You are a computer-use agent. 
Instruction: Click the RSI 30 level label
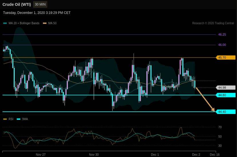click(x=220, y=146)
